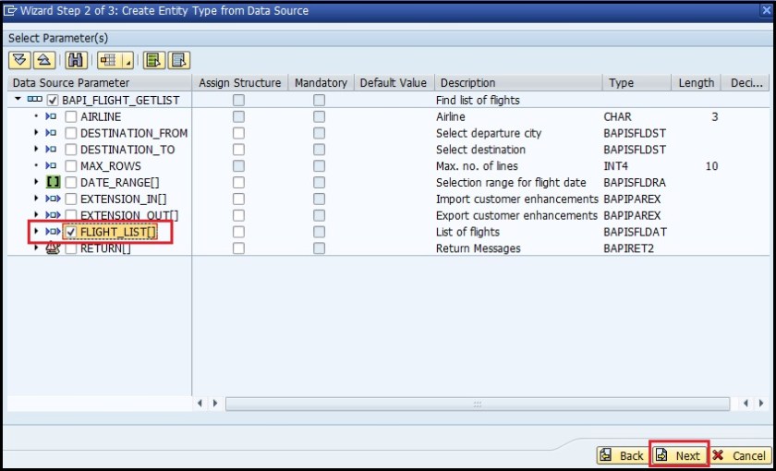Click Next to continue the wizard
This screenshot has width=776, height=471.
click(x=680, y=455)
